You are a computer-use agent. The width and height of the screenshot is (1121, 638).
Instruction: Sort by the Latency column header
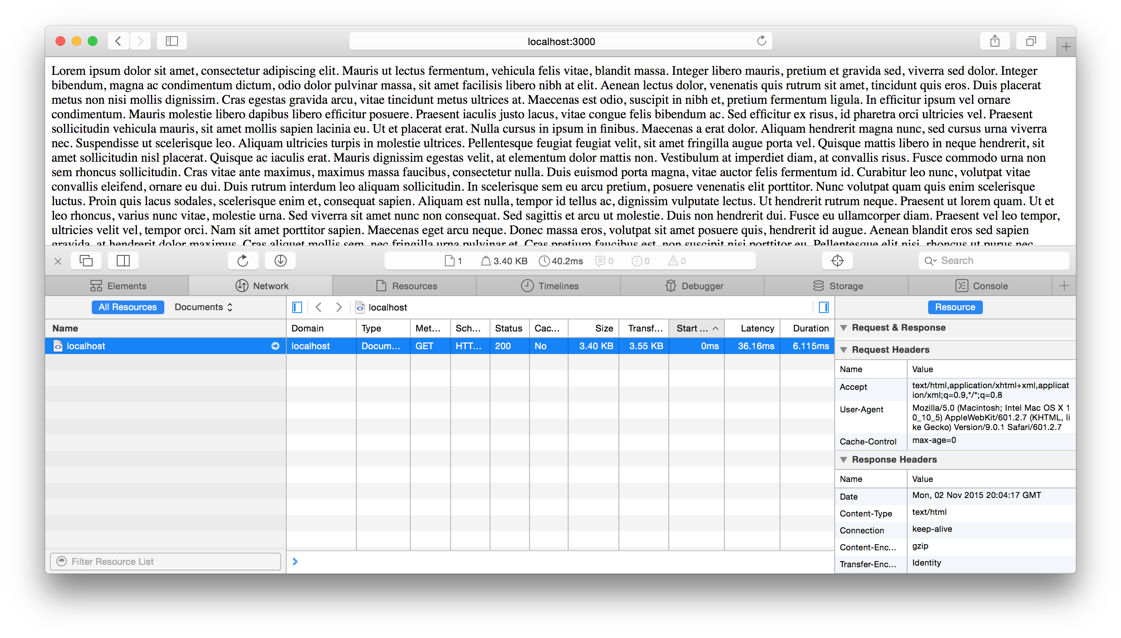pyautogui.click(x=752, y=328)
